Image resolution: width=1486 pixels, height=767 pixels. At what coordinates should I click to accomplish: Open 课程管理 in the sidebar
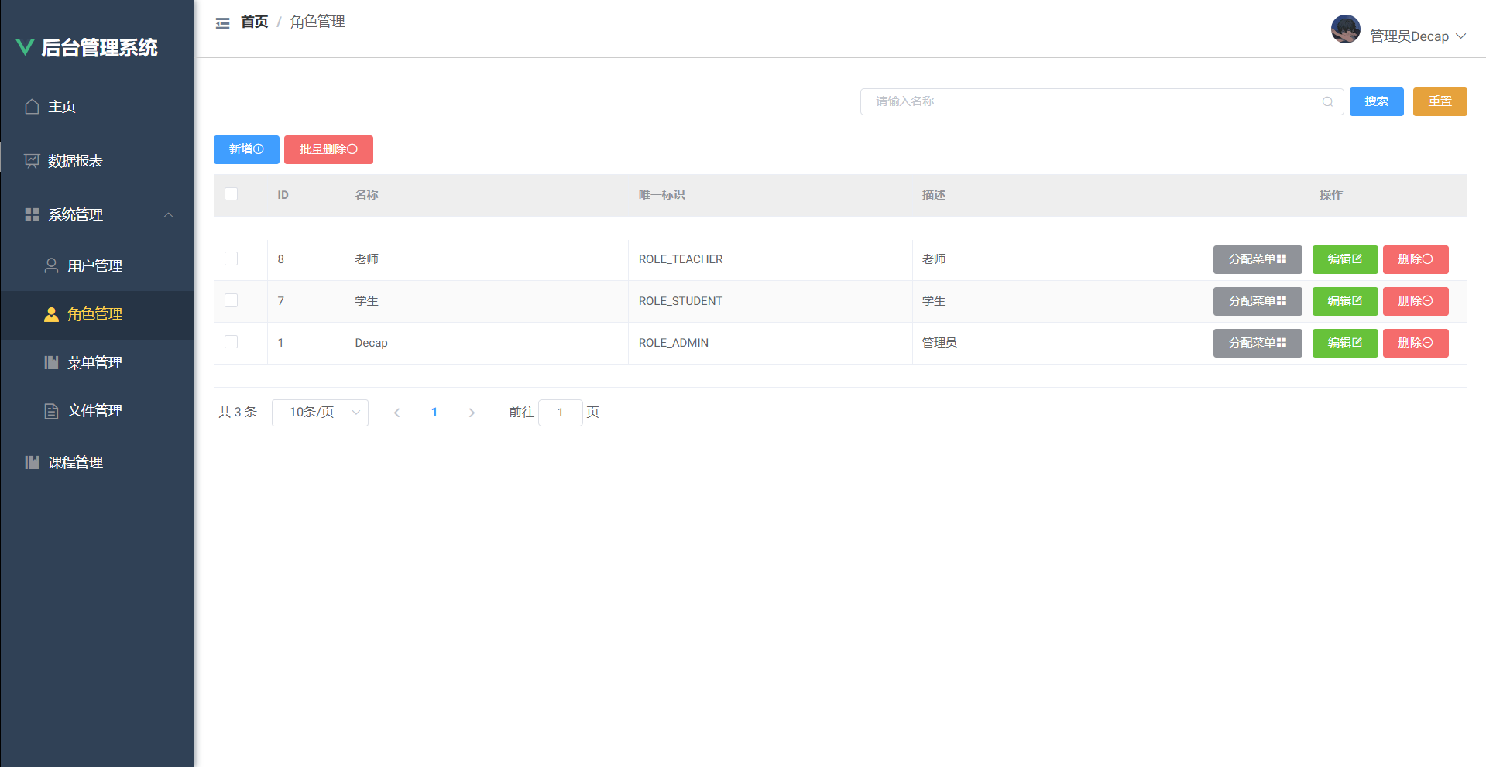tap(97, 462)
